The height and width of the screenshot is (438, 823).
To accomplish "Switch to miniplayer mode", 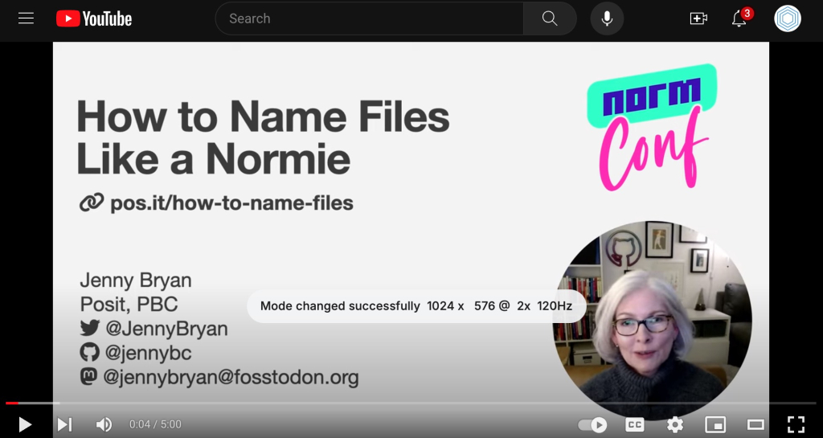I will pos(715,424).
